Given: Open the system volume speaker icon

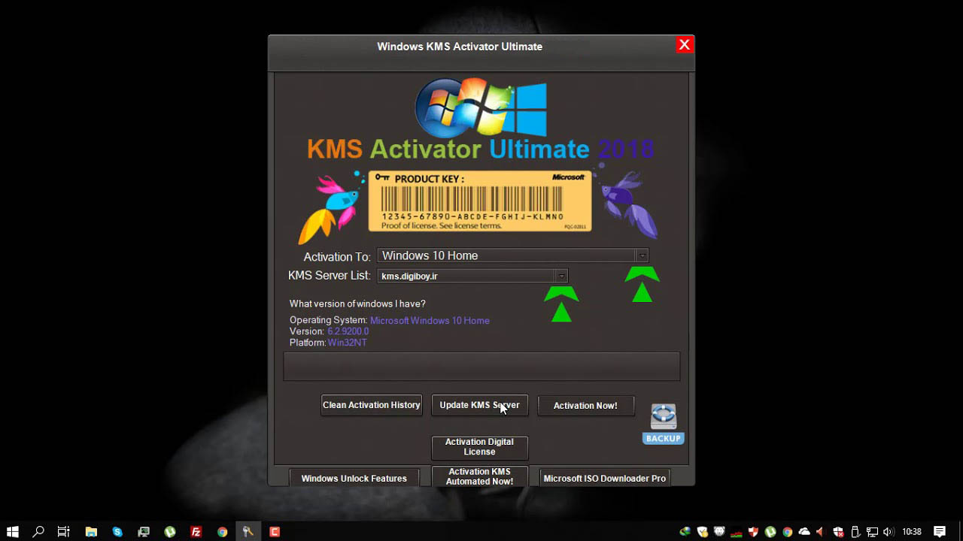Looking at the screenshot, I should click(x=889, y=531).
